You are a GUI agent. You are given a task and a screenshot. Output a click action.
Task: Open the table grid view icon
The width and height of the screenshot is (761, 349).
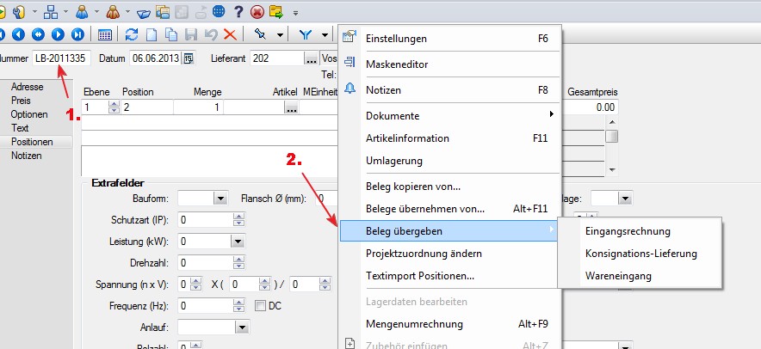click(x=104, y=34)
